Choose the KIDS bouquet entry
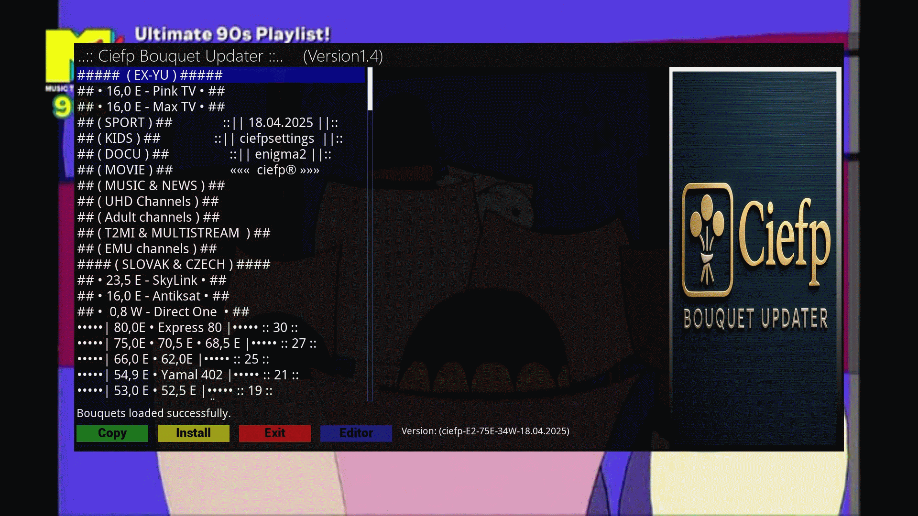This screenshot has height=516, width=918. (x=119, y=139)
